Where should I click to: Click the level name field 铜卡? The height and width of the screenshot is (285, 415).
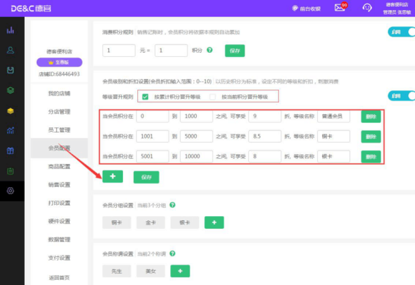point(333,136)
